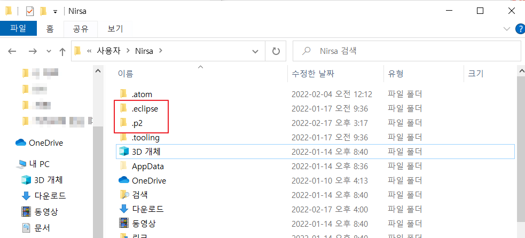
Task: Click the folder icon in title bar
Action: pyautogui.click(x=9, y=11)
